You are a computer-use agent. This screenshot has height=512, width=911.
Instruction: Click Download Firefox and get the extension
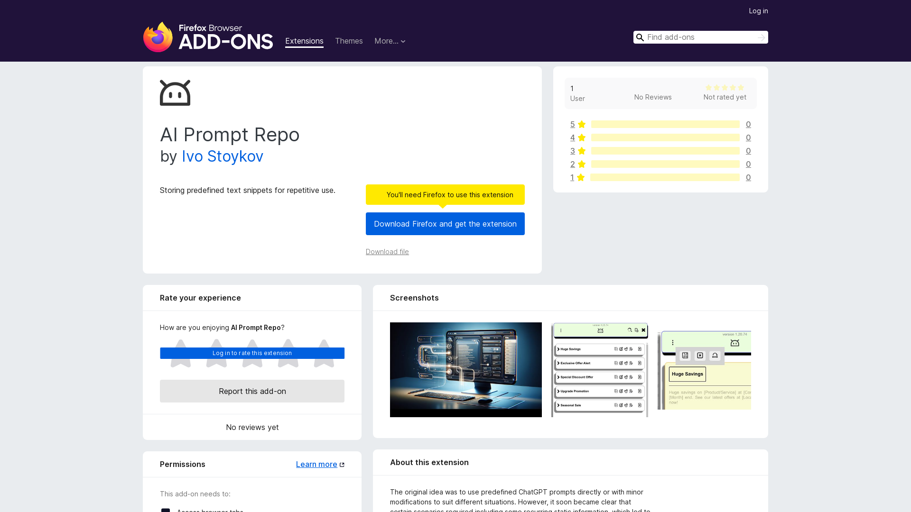(445, 224)
